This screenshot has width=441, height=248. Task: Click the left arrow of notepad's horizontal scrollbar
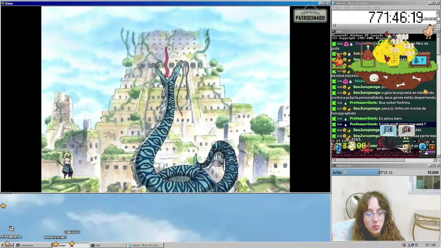[334, 25]
